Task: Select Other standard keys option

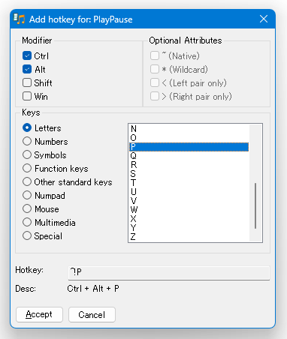Action: [27, 181]
